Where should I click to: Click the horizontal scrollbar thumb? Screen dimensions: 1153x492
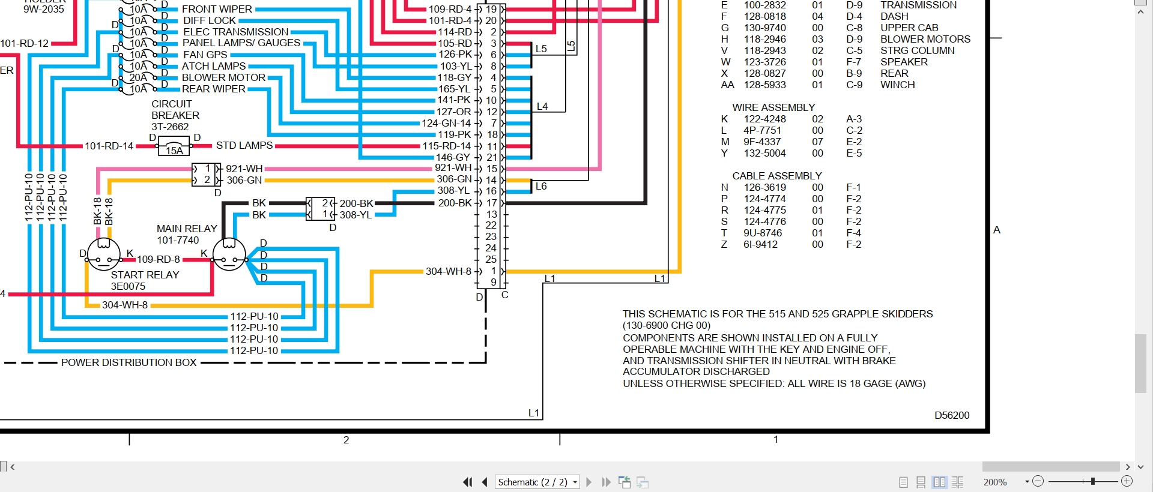pyautogui.click(x=1051, y=466)
